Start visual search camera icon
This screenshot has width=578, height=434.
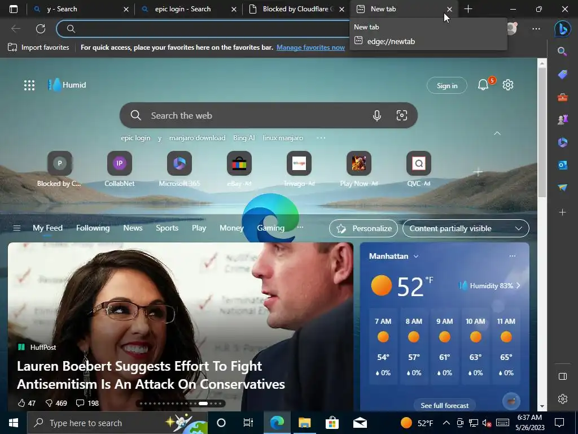coord(402,115)
